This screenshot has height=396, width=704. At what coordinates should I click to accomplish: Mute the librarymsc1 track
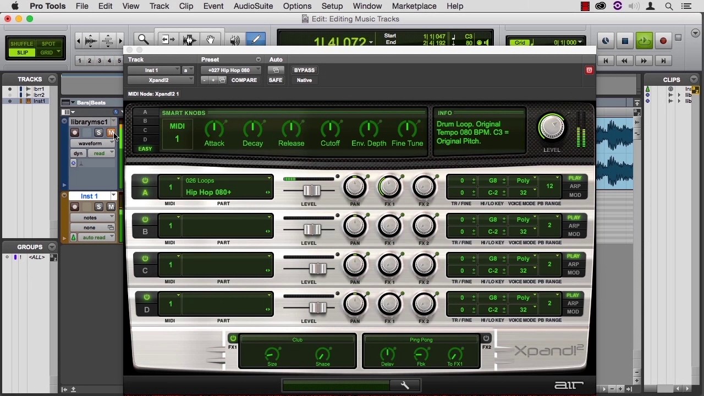(x=111, y=133)
